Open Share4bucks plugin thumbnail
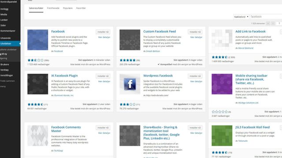This screenshot has width=282, height=158. coord(130,136)
